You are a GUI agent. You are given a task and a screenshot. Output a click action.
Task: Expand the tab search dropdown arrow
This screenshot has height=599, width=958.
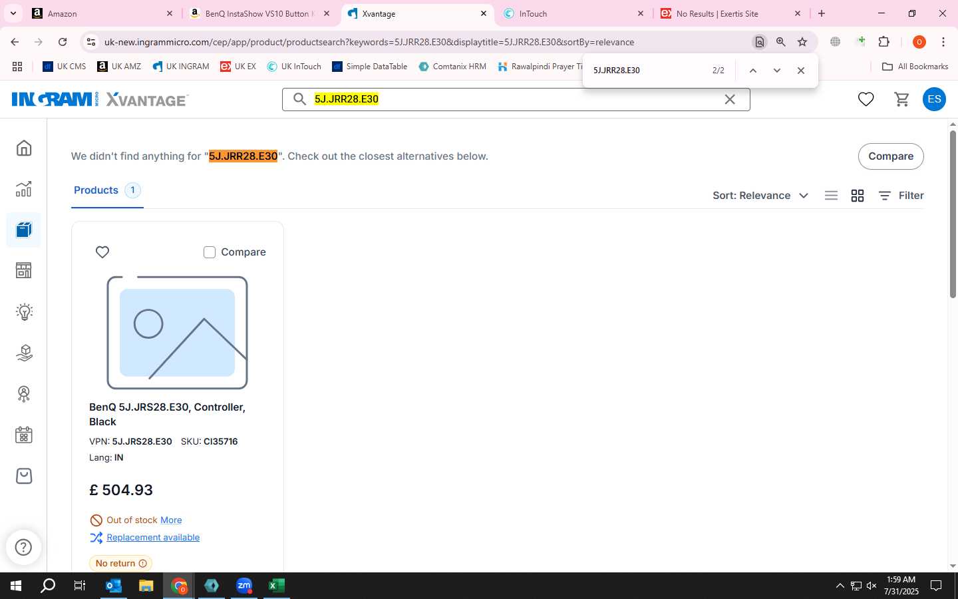[13, 13]
